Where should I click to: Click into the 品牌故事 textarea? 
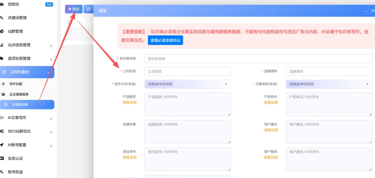[187, 132]
